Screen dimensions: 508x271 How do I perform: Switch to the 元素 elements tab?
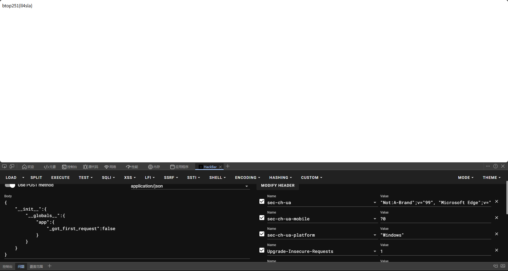50,167
